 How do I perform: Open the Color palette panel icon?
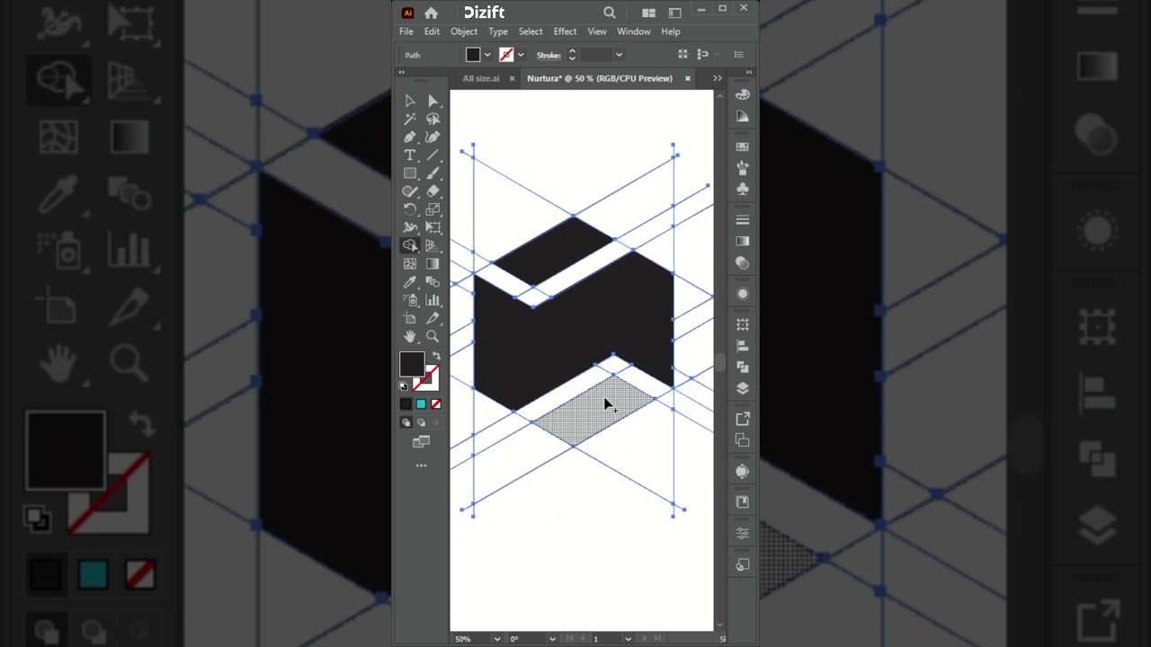[743, 94]
